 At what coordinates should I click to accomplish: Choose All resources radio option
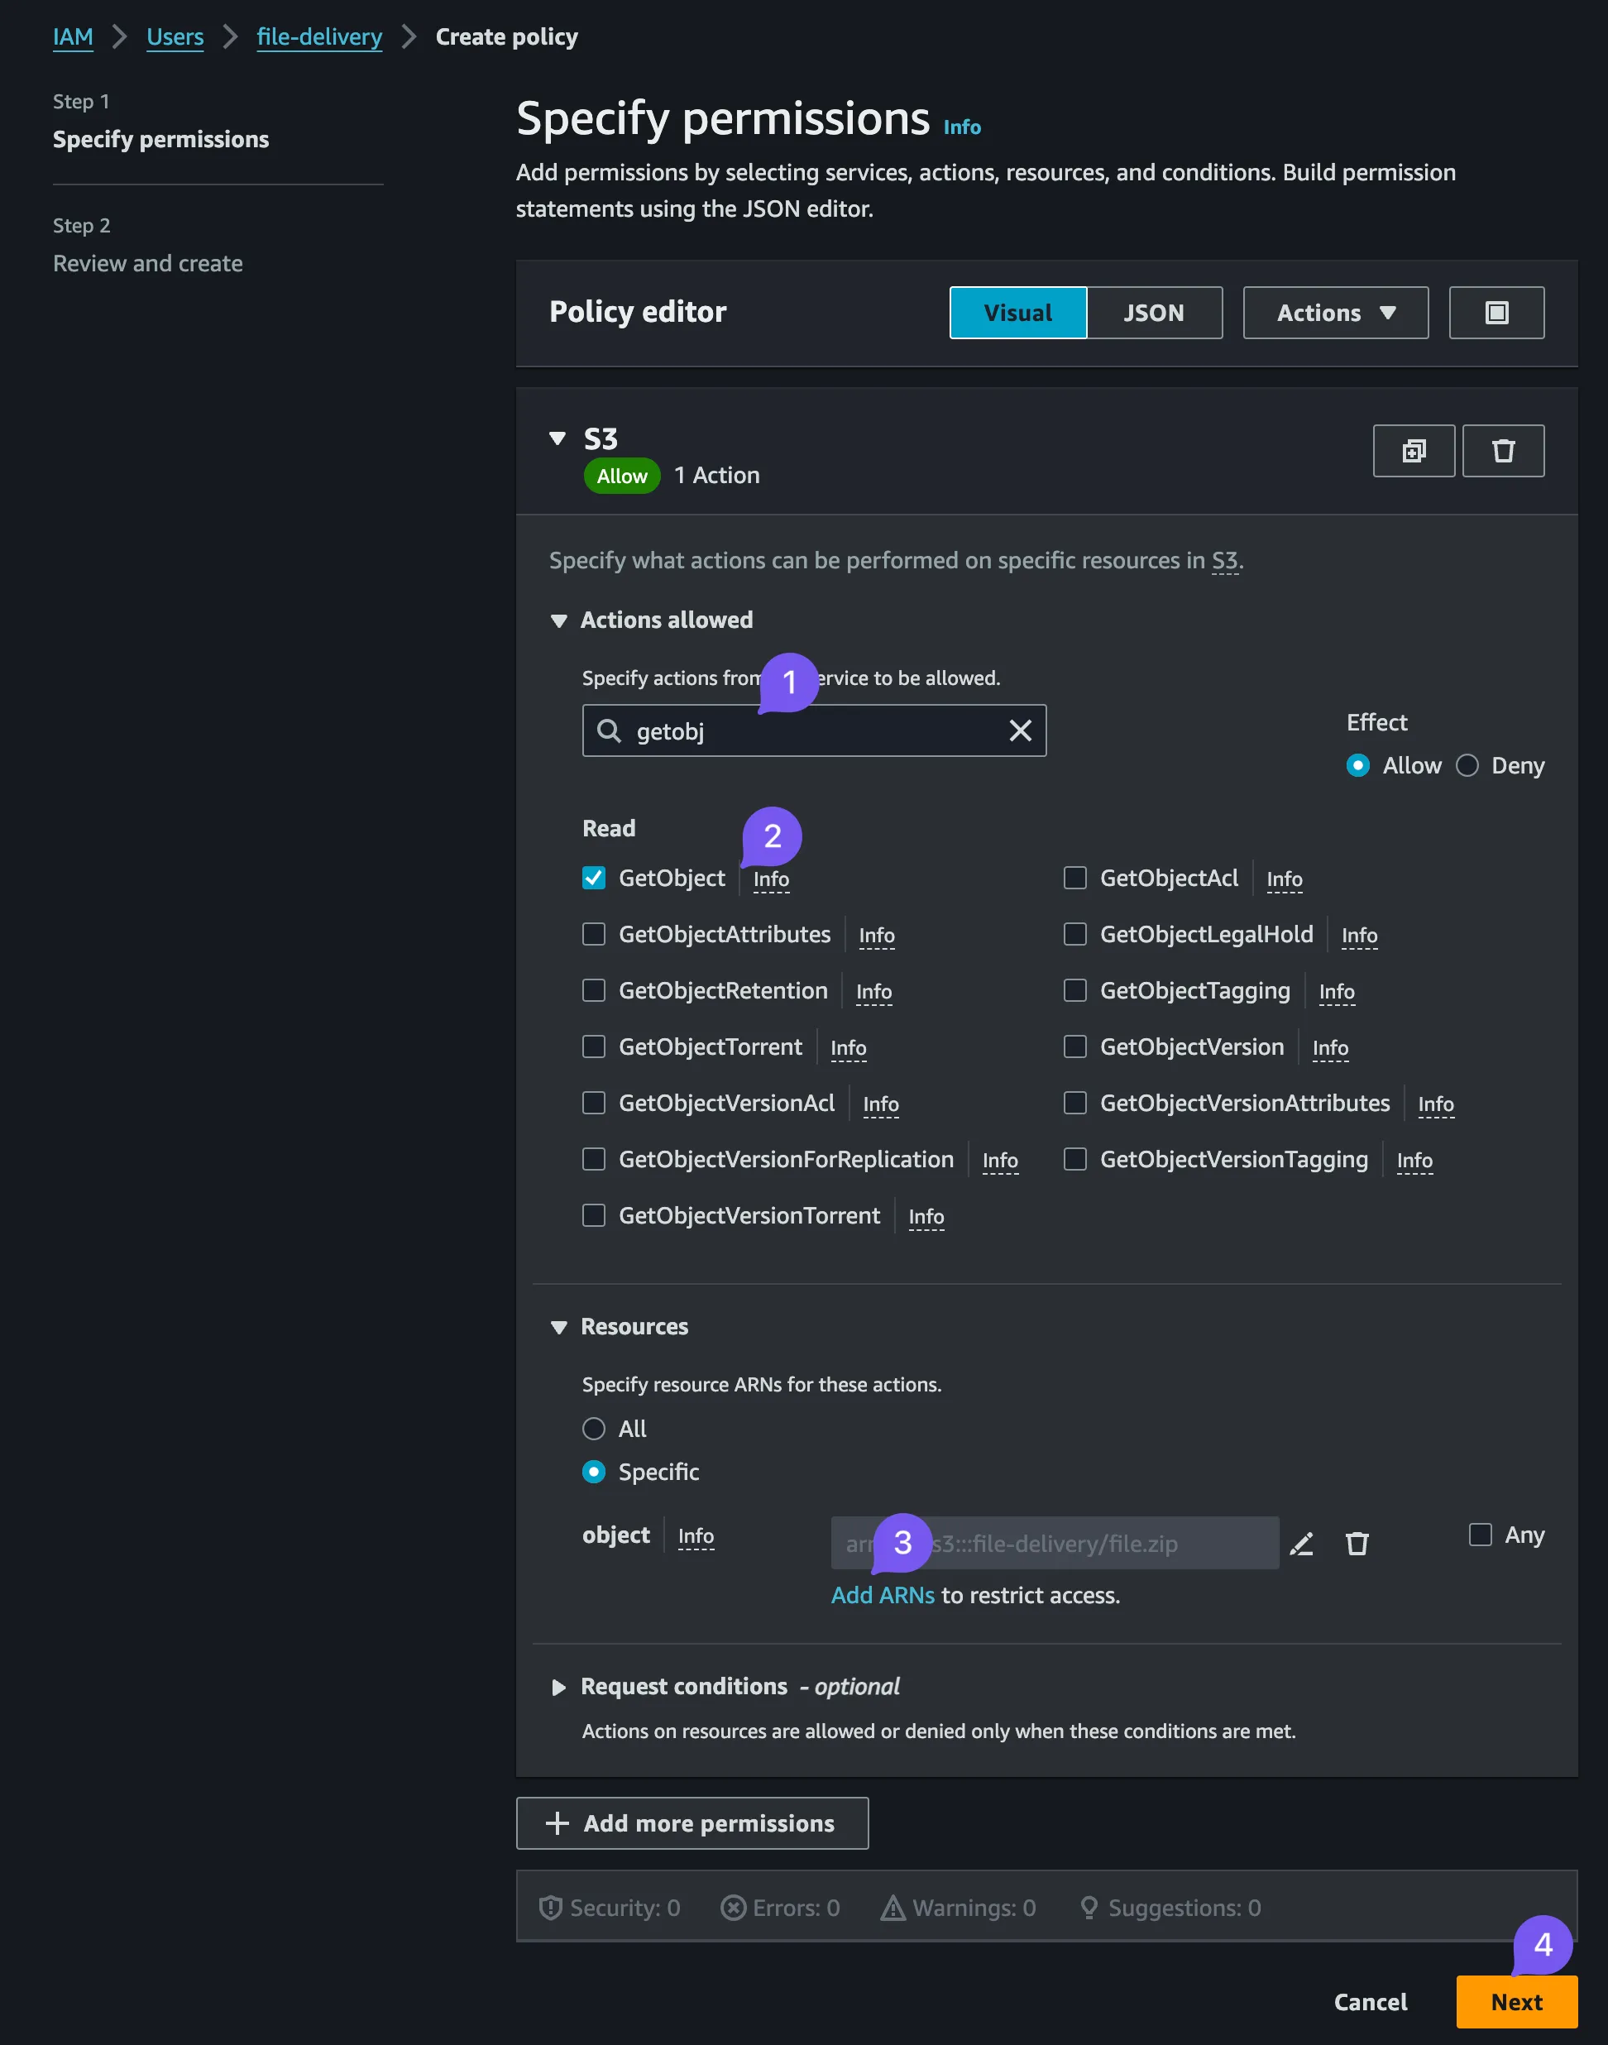593,1429
